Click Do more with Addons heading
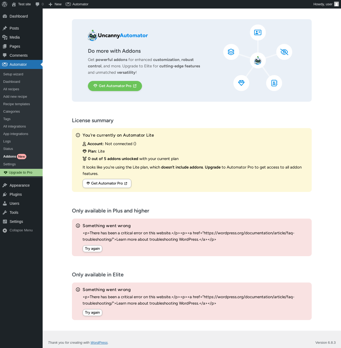Screen dimensions: 341x348 (114, 51)
